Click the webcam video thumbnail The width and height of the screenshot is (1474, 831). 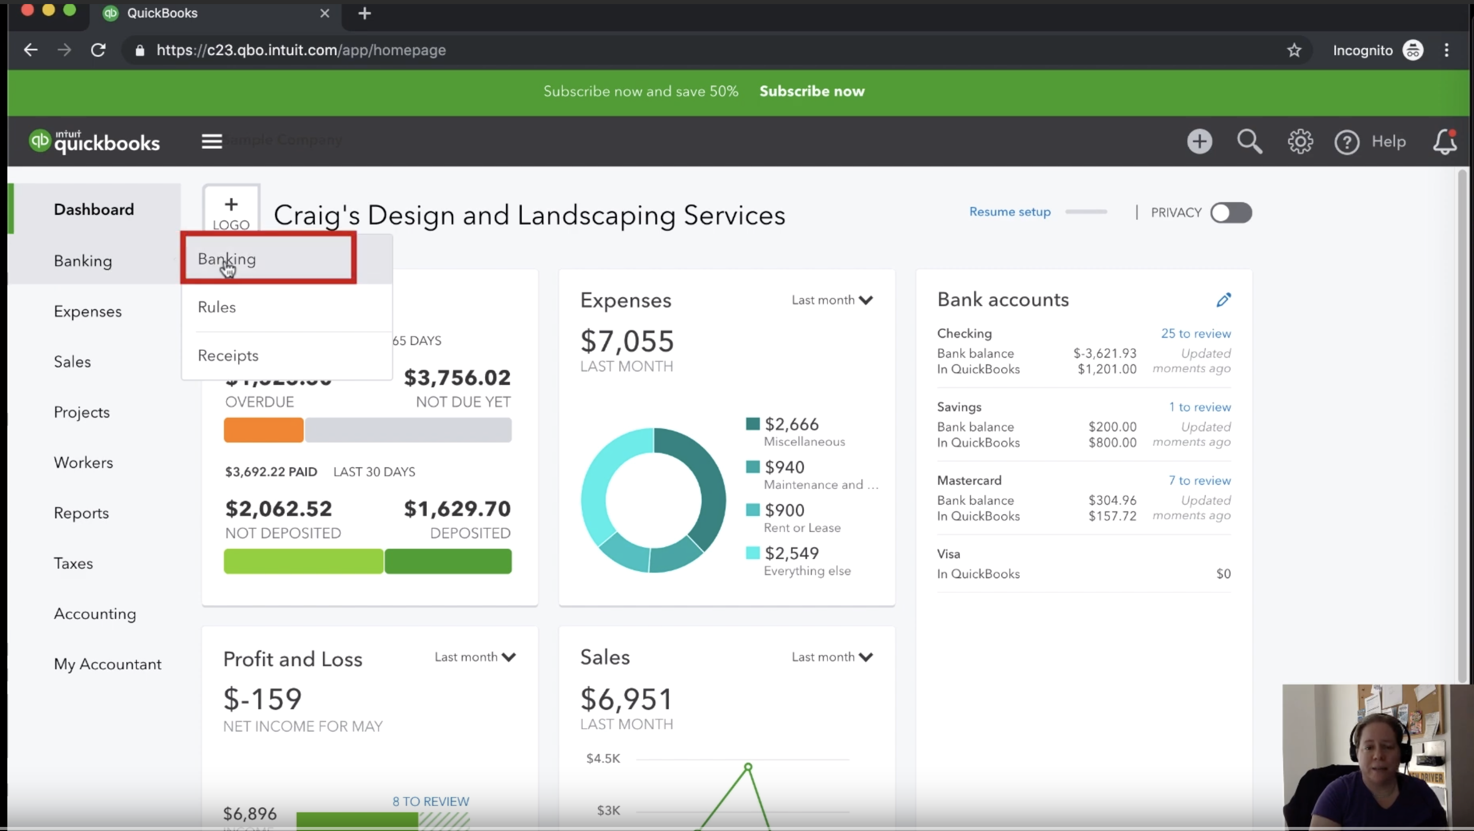click(1377, 757)
